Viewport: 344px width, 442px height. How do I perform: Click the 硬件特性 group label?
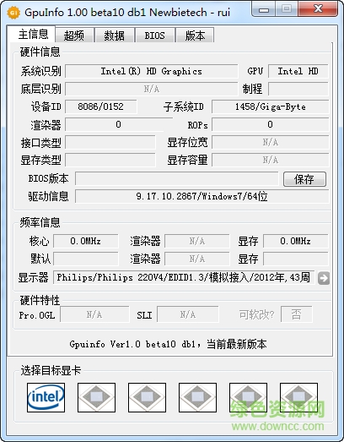40,301
